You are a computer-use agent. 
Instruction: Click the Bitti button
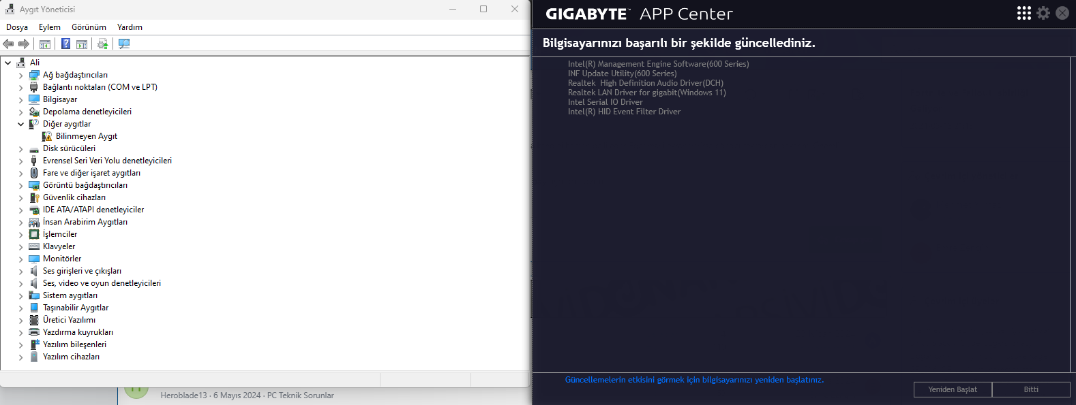click(x=1031, y=389)
